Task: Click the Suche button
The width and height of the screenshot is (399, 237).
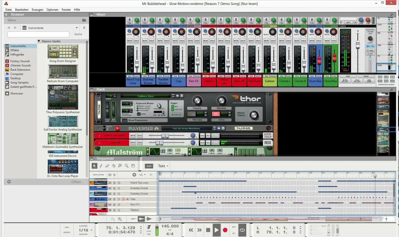Action: click(x=78, y=34)
